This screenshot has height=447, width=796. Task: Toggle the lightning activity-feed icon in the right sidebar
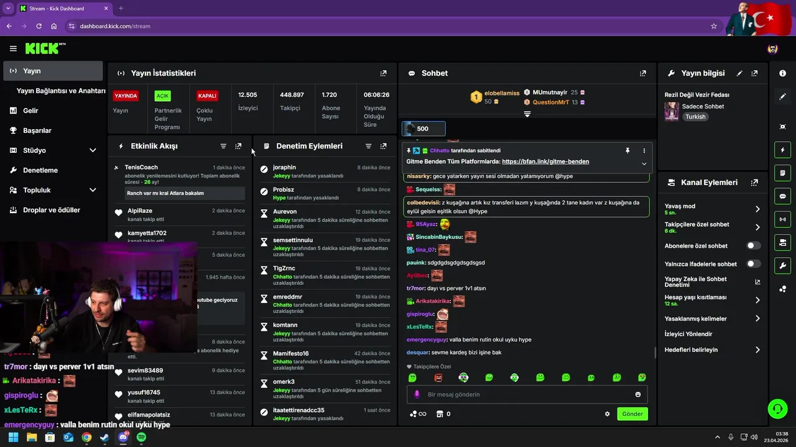(782, 150)
